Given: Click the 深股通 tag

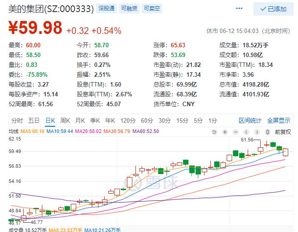Looking at the screenshot, I should [106, 8].
